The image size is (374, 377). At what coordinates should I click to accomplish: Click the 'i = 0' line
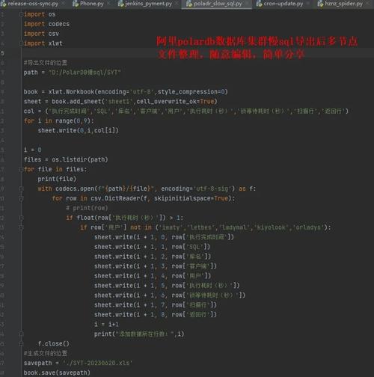[33, 150]
